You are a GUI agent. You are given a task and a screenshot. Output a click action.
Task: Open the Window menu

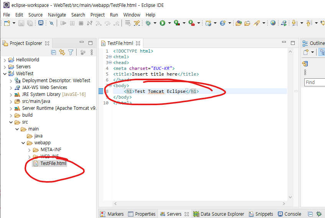pyautogui.click(x=132, y=15)
